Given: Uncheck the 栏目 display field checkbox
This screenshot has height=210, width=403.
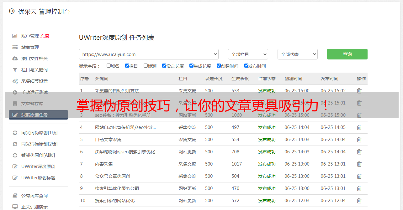Looking at the screenshot, I should (x=127, y=66).
